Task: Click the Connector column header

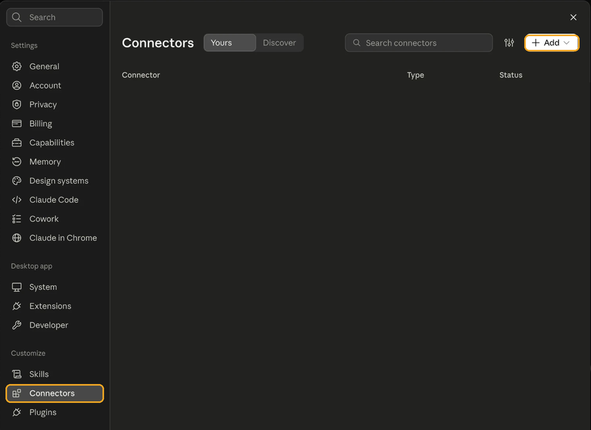Action: tap(141, 75)
